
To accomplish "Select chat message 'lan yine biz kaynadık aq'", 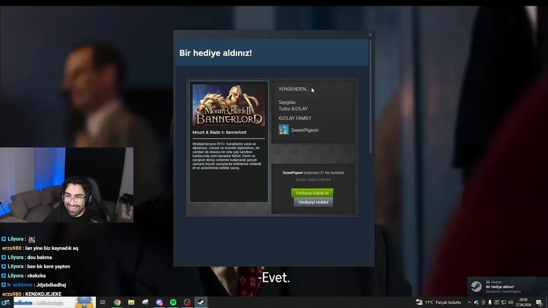I will point(51,248).
